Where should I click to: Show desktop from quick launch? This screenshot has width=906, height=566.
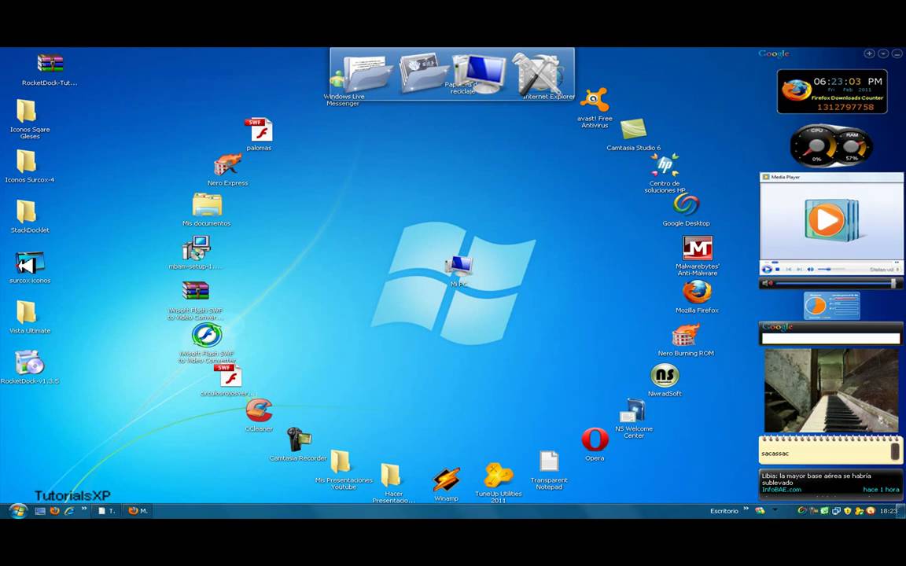point(40,511)
